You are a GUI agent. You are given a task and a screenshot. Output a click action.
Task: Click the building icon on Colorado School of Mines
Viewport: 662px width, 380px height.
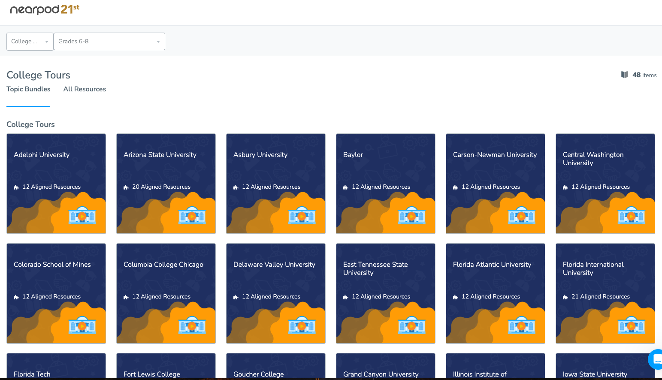tap(82, 326)
